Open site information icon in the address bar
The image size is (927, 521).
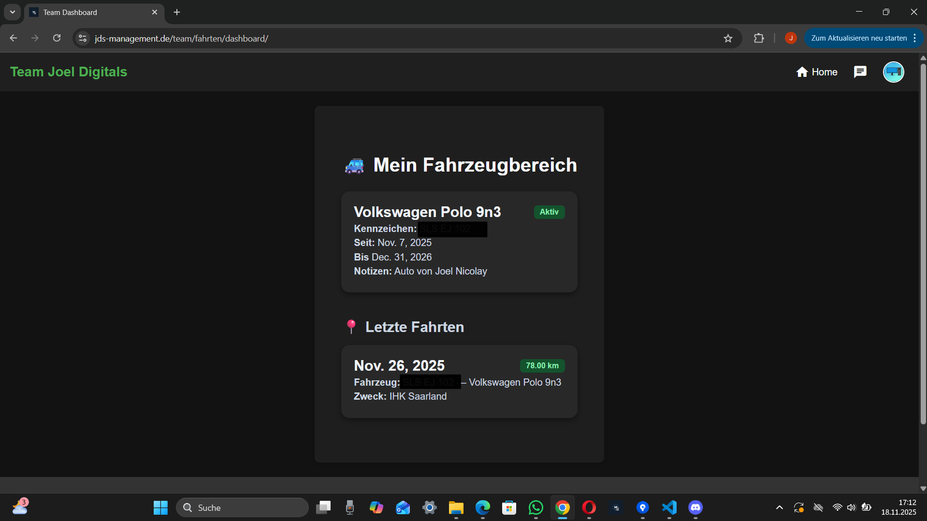tap(82, 38)
